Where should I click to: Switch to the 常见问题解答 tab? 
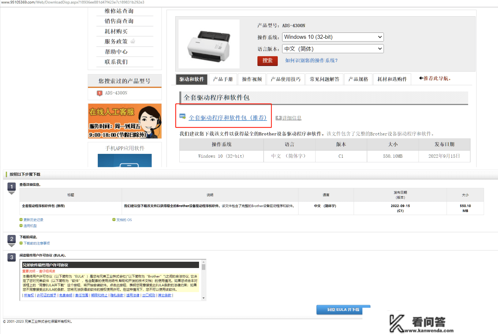click(x=324, y=79)
